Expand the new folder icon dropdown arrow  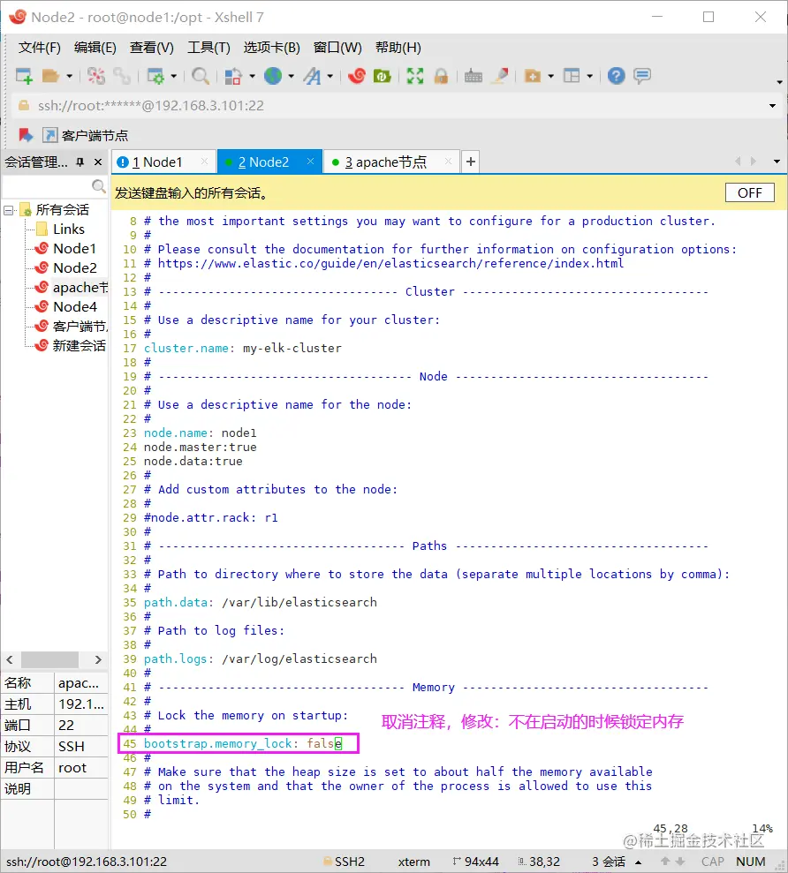[x=550, y=76]
